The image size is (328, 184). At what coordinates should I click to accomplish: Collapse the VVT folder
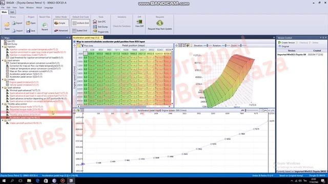pos(3,121)
